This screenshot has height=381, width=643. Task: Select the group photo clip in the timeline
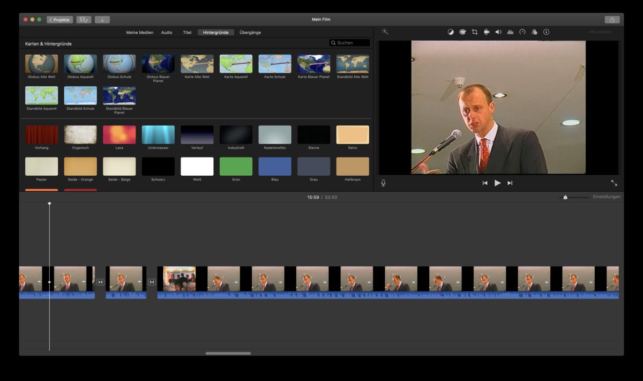[180, 279]
